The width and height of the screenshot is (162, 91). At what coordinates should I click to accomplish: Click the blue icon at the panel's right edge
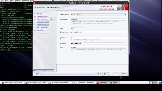point(160,83)
